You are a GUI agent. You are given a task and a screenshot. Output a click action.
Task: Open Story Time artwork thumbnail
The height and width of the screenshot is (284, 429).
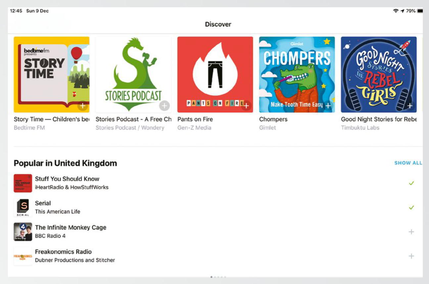pos(51,74)
